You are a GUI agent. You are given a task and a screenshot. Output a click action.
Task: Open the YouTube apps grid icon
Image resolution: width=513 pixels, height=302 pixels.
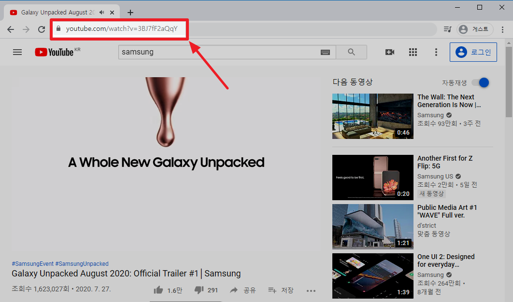coord(413,52)
